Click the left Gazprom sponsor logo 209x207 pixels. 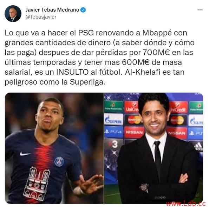(114, 120)
